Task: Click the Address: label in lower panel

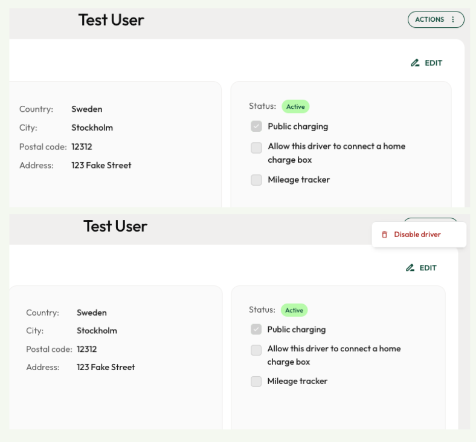Action: click(43, 367)
